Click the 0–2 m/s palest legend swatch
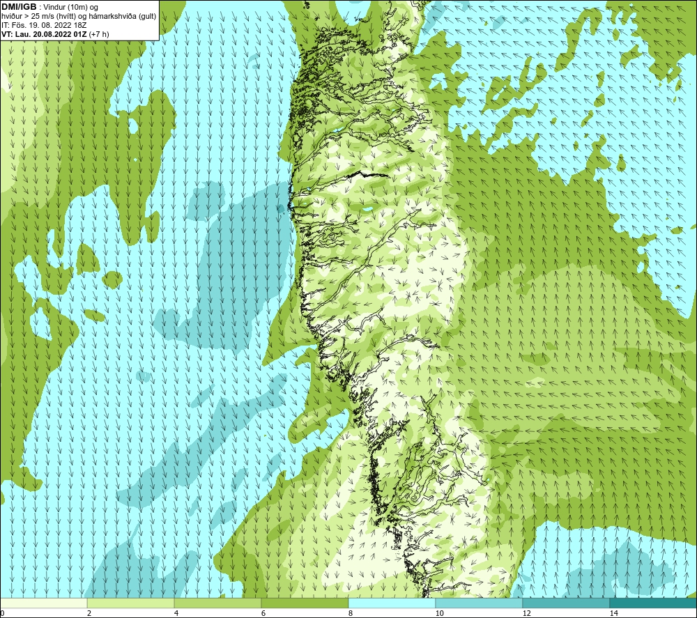This screenshot has height=618, width=697. click(43, 603)
